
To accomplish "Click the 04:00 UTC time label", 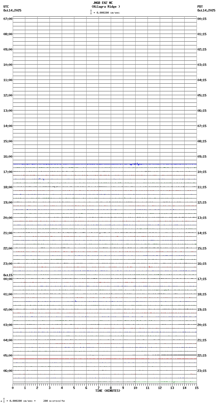I will [8, 340].
